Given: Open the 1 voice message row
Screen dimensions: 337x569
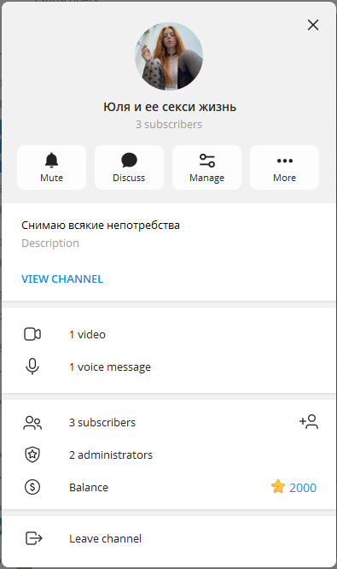Looking at the screenshot, I should [x=169, y=367].
